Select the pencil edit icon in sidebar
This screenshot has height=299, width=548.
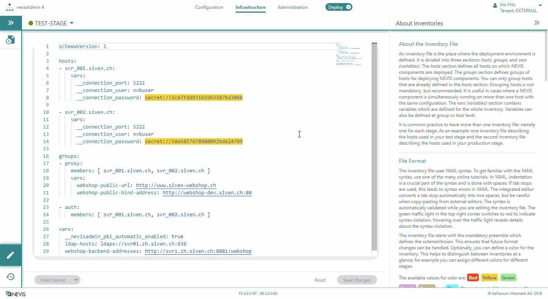tap(11, 255)
